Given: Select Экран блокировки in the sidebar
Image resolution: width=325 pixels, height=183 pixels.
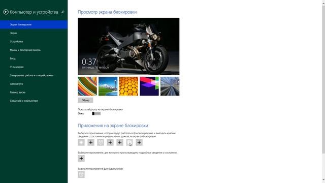Looking at the screenshot, I should coord(34,24).
